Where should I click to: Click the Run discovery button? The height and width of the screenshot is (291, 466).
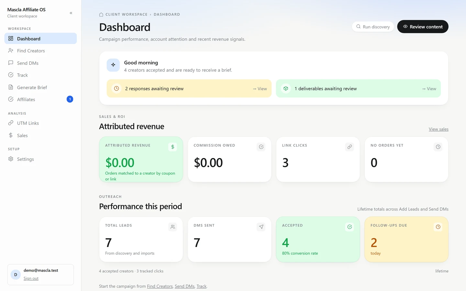pyautogui.click(x=373, y=27)
